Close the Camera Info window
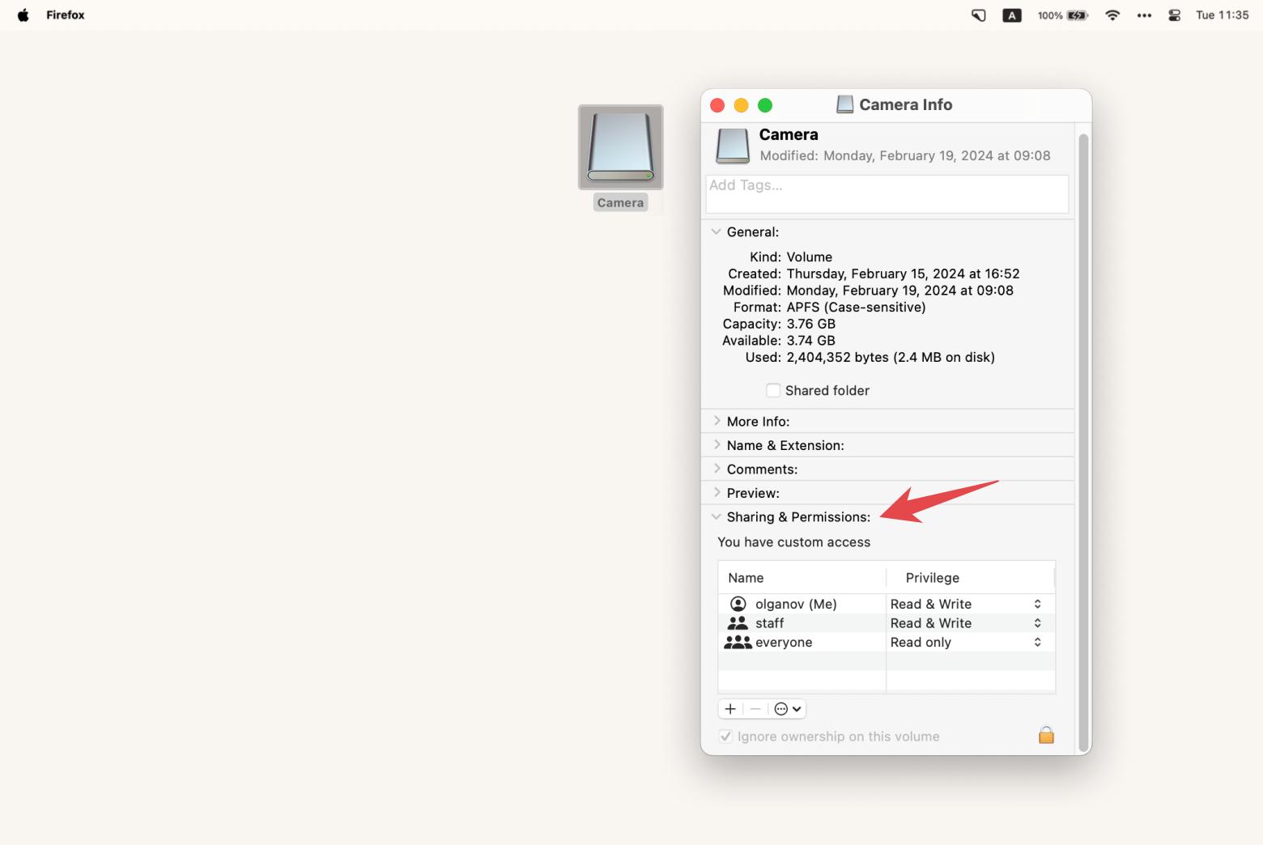This screenshot has height=845, width=1263. tap(717, 105)
